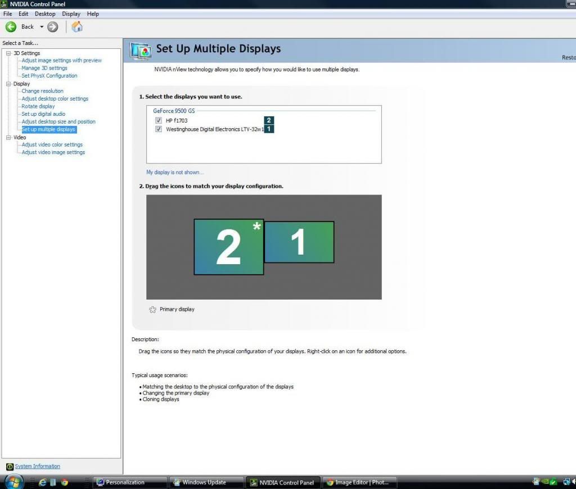Select Adjust video color settings
The height and width of the screenshot is (489, 576).
[x=52, y=144]
